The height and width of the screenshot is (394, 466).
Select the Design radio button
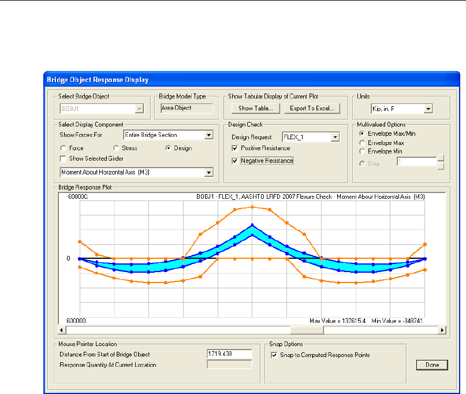[168, 148]
